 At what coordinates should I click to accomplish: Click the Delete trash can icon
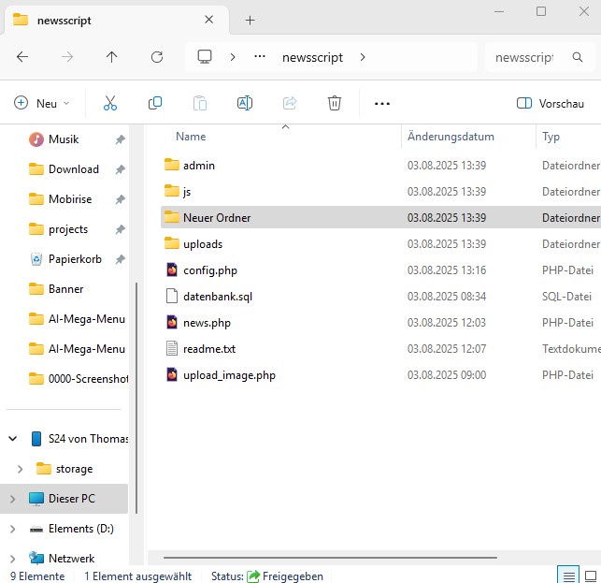click(335, 103)
